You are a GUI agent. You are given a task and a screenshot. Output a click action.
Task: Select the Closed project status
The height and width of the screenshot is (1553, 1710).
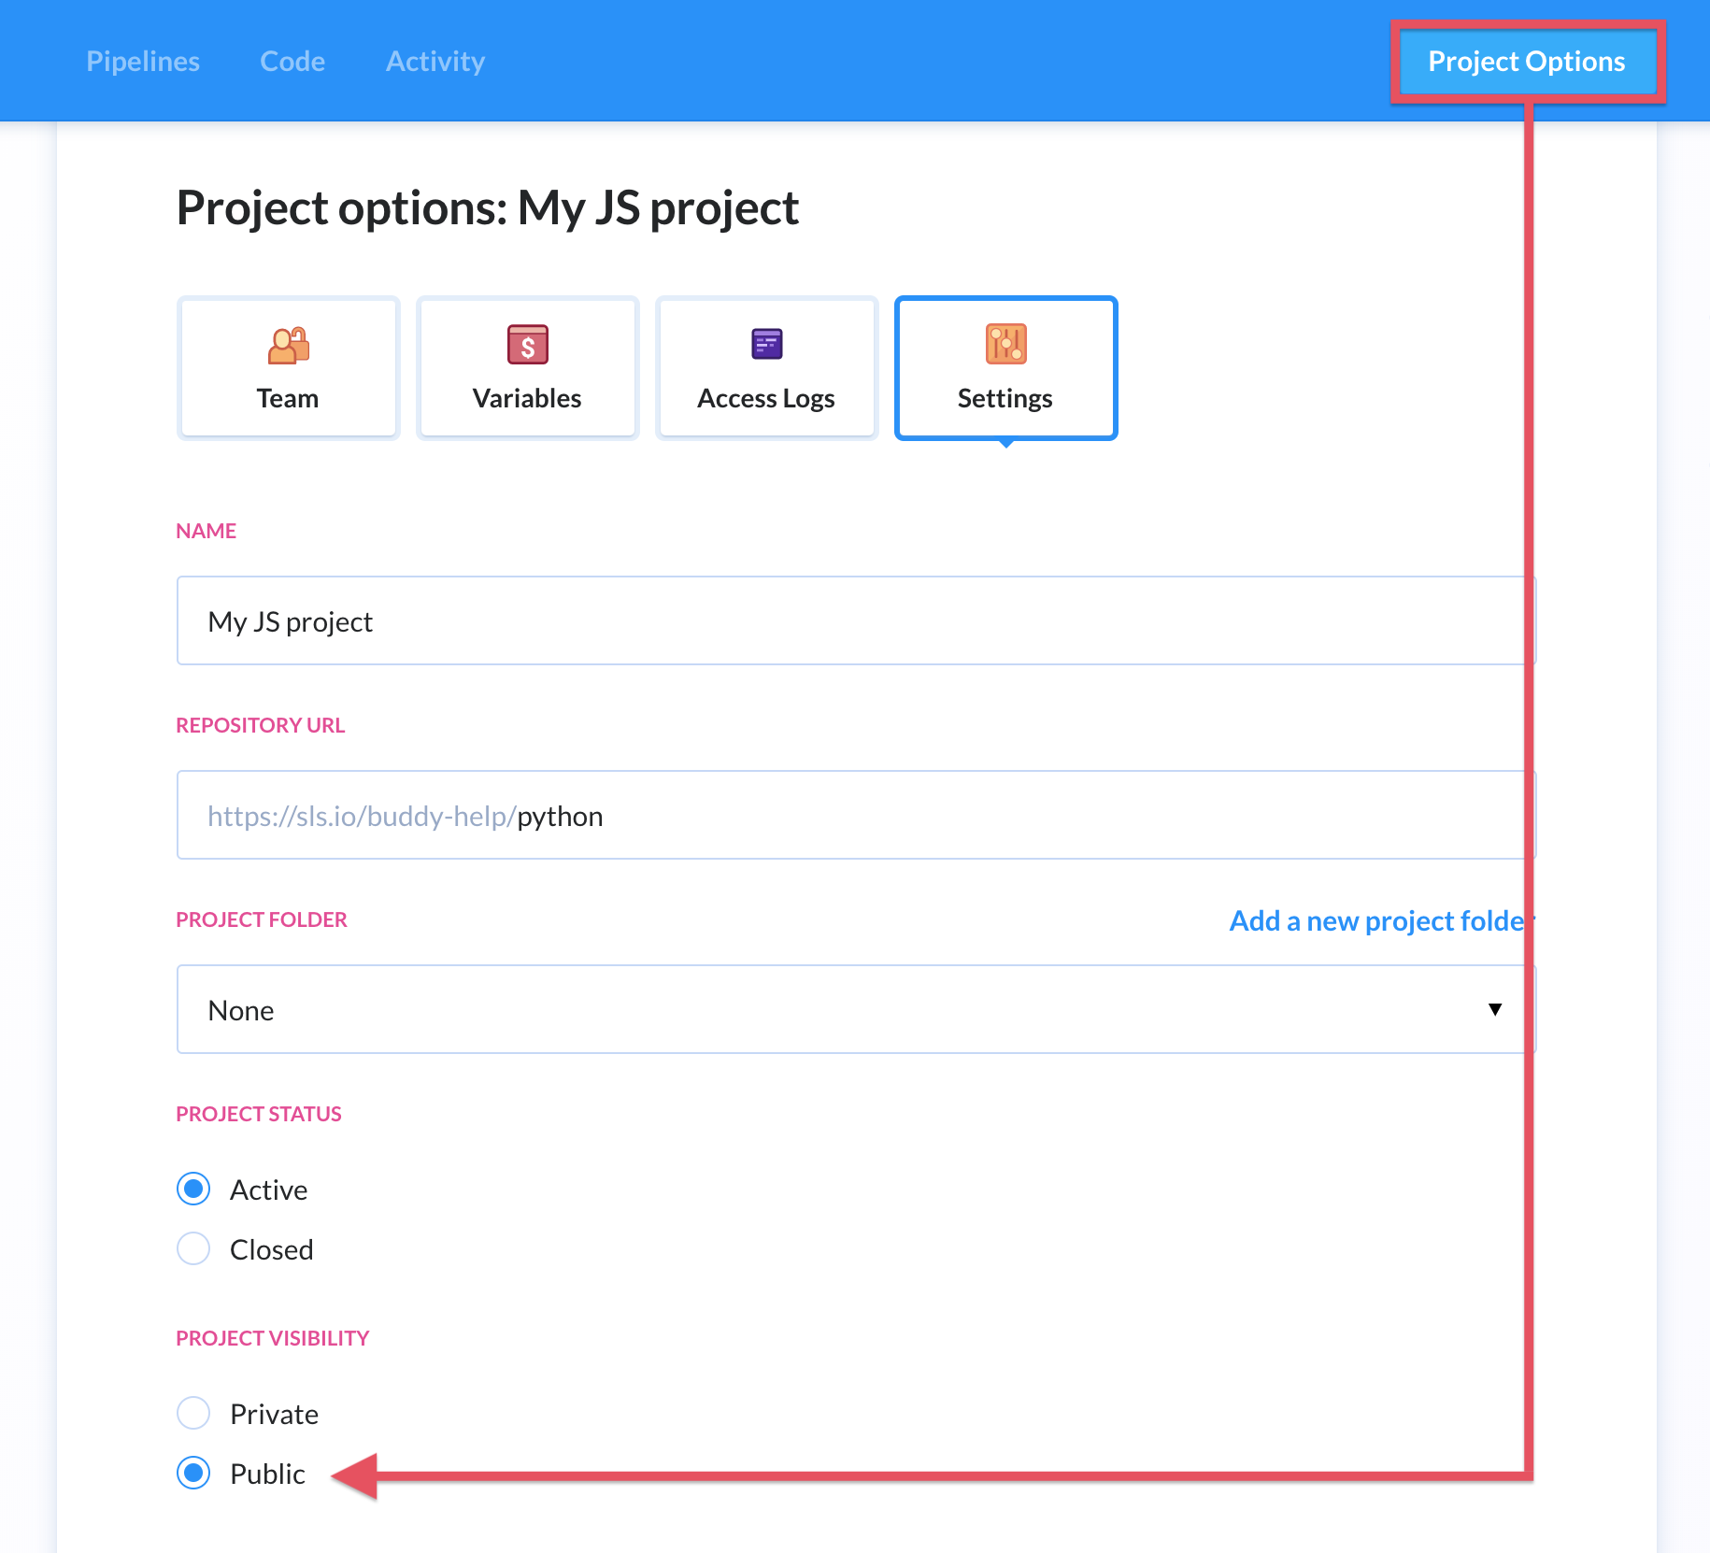click(x=193, y=1248)
